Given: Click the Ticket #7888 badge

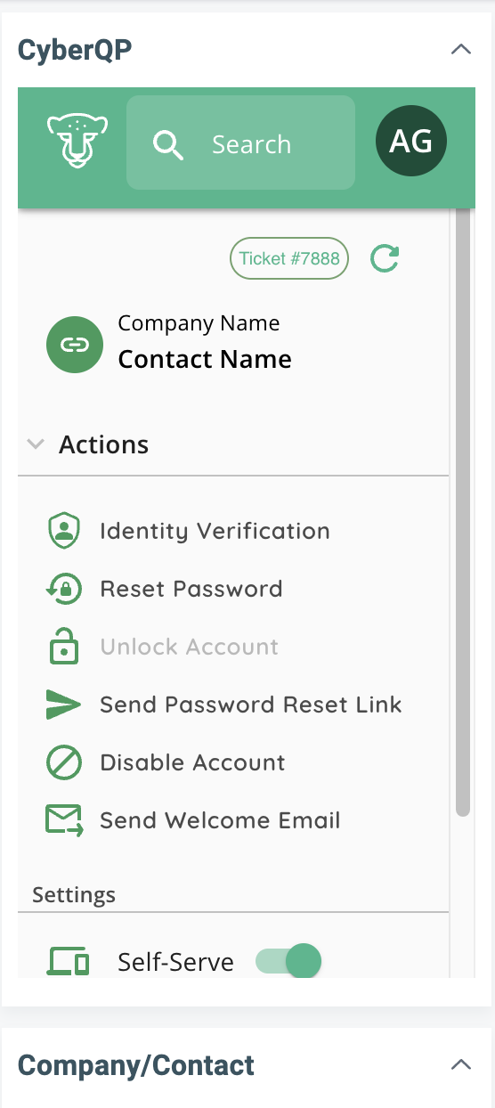Looking at the screenshot, I should pyautogui.click(x=289, y=259).
